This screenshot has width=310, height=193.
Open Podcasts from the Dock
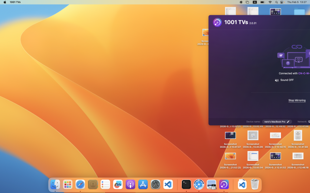pos(130,184)
